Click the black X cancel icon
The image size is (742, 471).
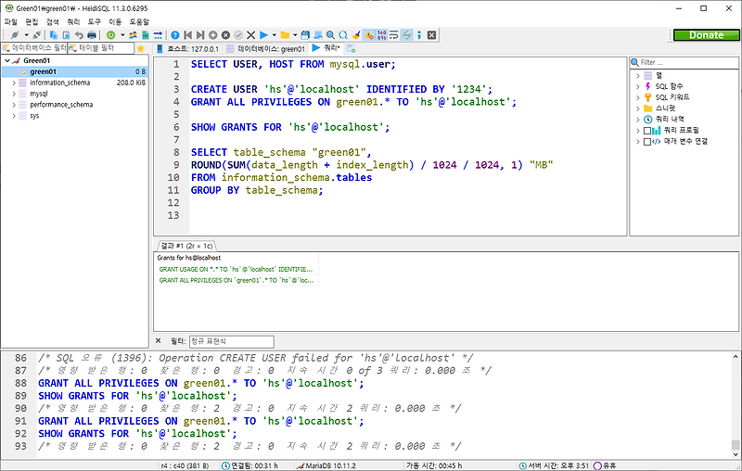click(251, 34)
